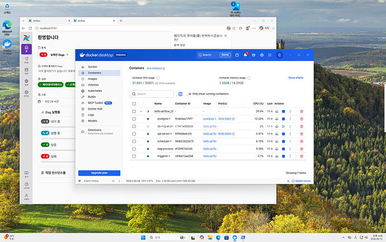Check the dag-processor row checkbox
Screen dimensions: 386x242
(x=134, y=149)
